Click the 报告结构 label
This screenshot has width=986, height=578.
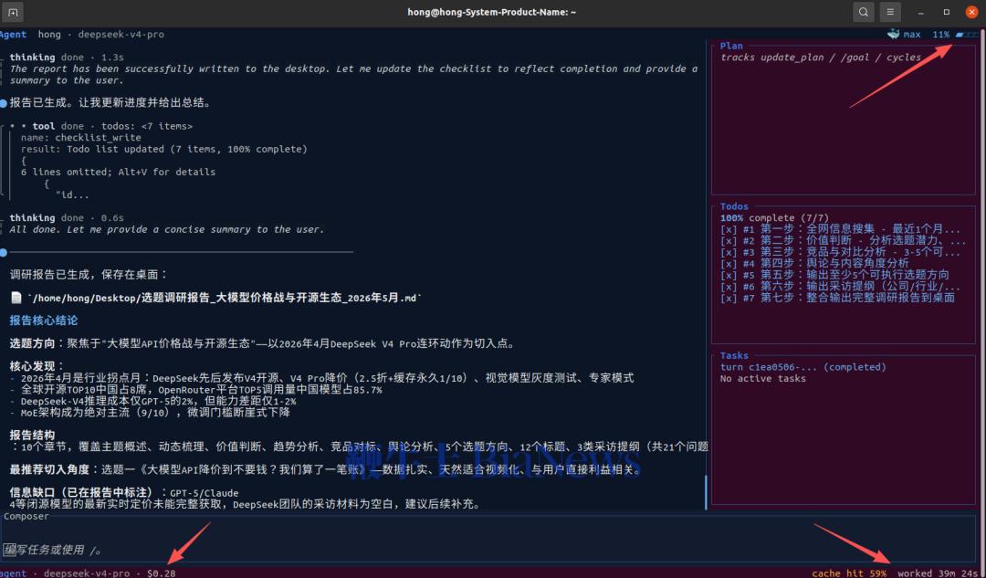(32, 436)
